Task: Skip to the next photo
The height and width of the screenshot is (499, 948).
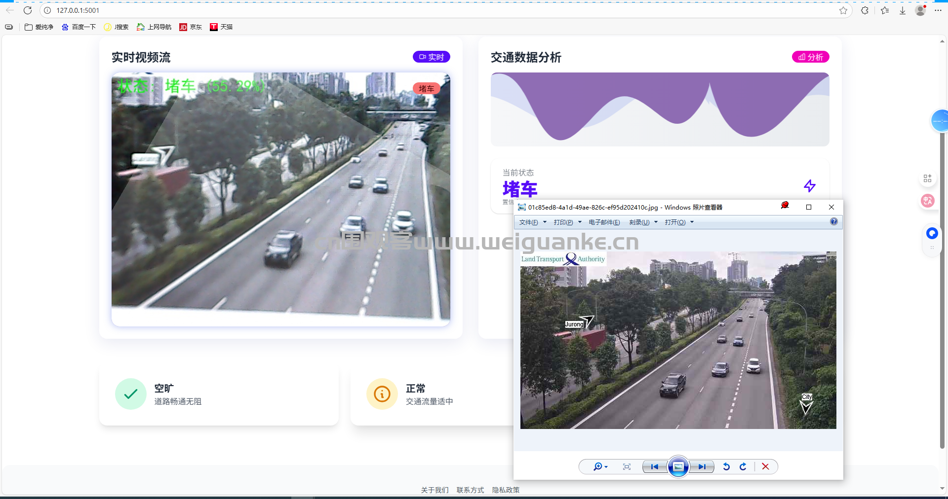Action: (x=702, y=466)
